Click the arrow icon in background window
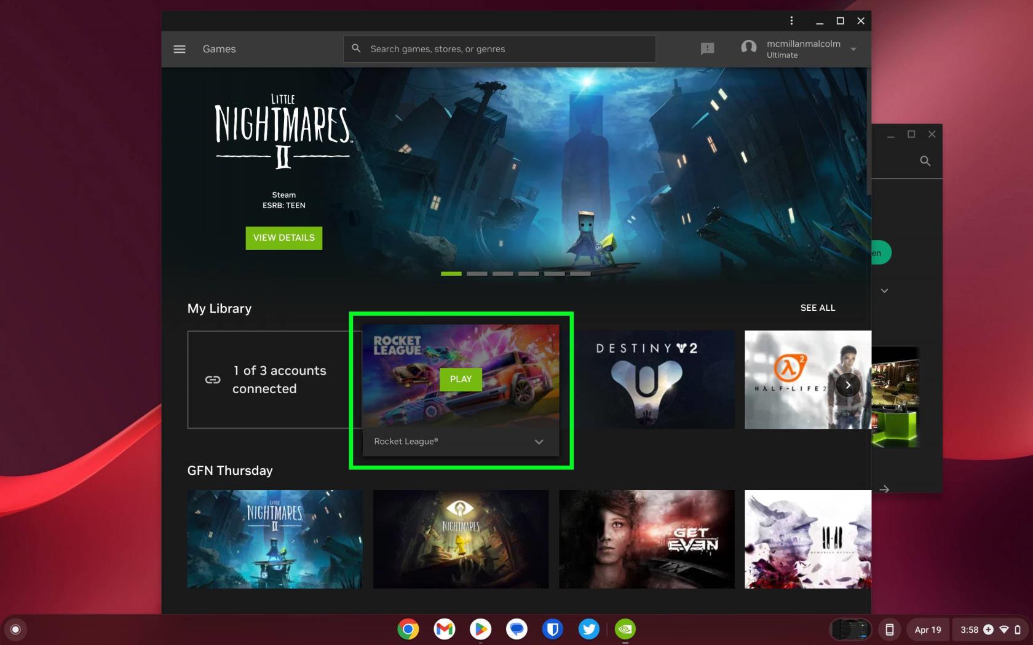The height and width of the screenshot is (645, 1033). (x=884, y=489)
